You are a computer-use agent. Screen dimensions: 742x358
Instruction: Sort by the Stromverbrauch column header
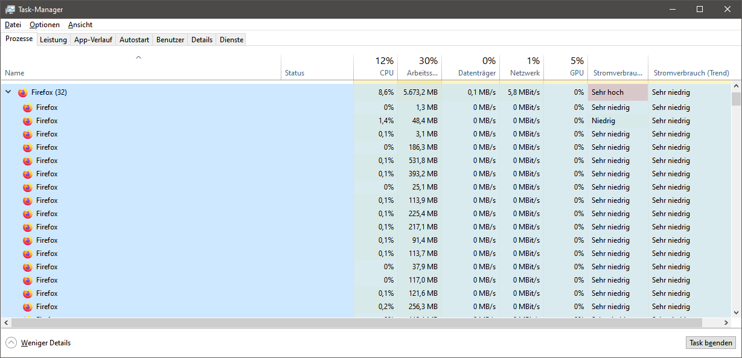[x=618, y=67]
